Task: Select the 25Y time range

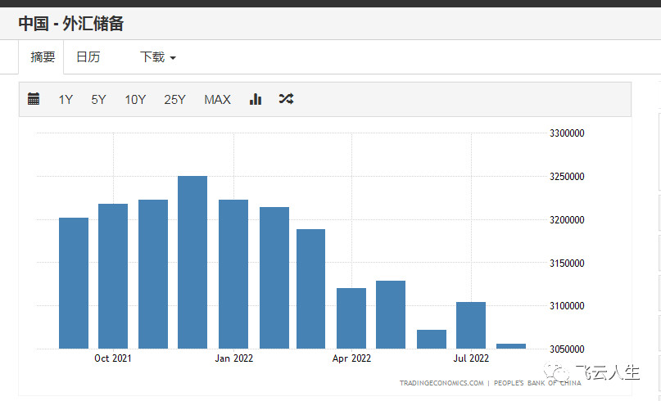Action: 175,100
